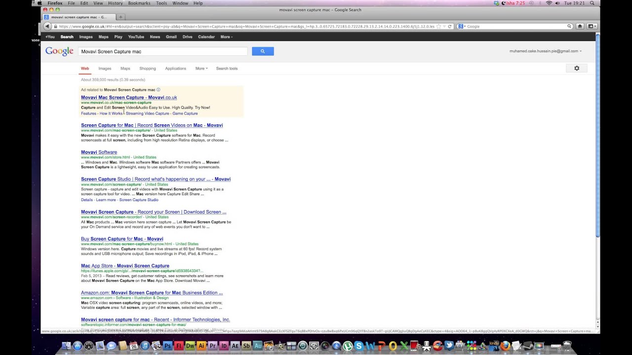632x355 pixels.
Task: Open the Drive link in the Google bar
Action: (187, 36)
